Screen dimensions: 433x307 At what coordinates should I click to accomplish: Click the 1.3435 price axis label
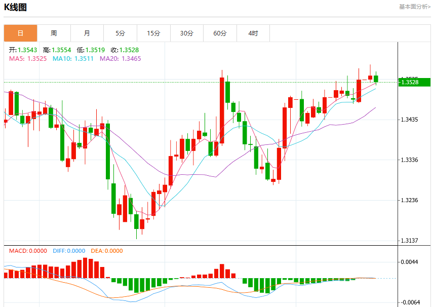(x=410, y=120)
